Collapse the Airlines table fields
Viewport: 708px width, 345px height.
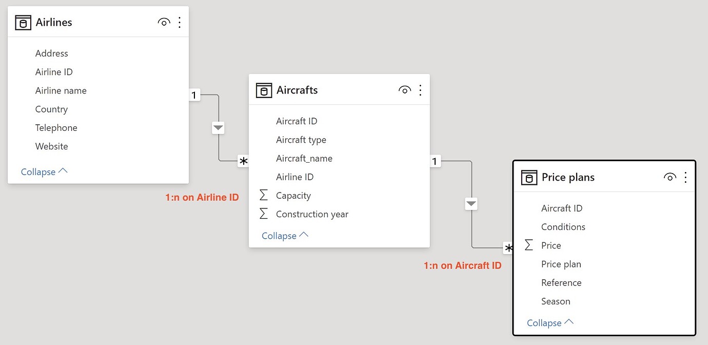pyautogui.click(x=44, y=171)
